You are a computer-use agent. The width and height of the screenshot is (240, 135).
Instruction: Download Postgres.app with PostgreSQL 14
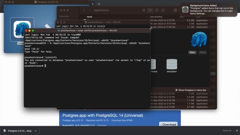168,124
